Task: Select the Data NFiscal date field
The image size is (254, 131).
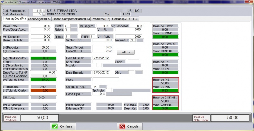Action: (101, 58)
